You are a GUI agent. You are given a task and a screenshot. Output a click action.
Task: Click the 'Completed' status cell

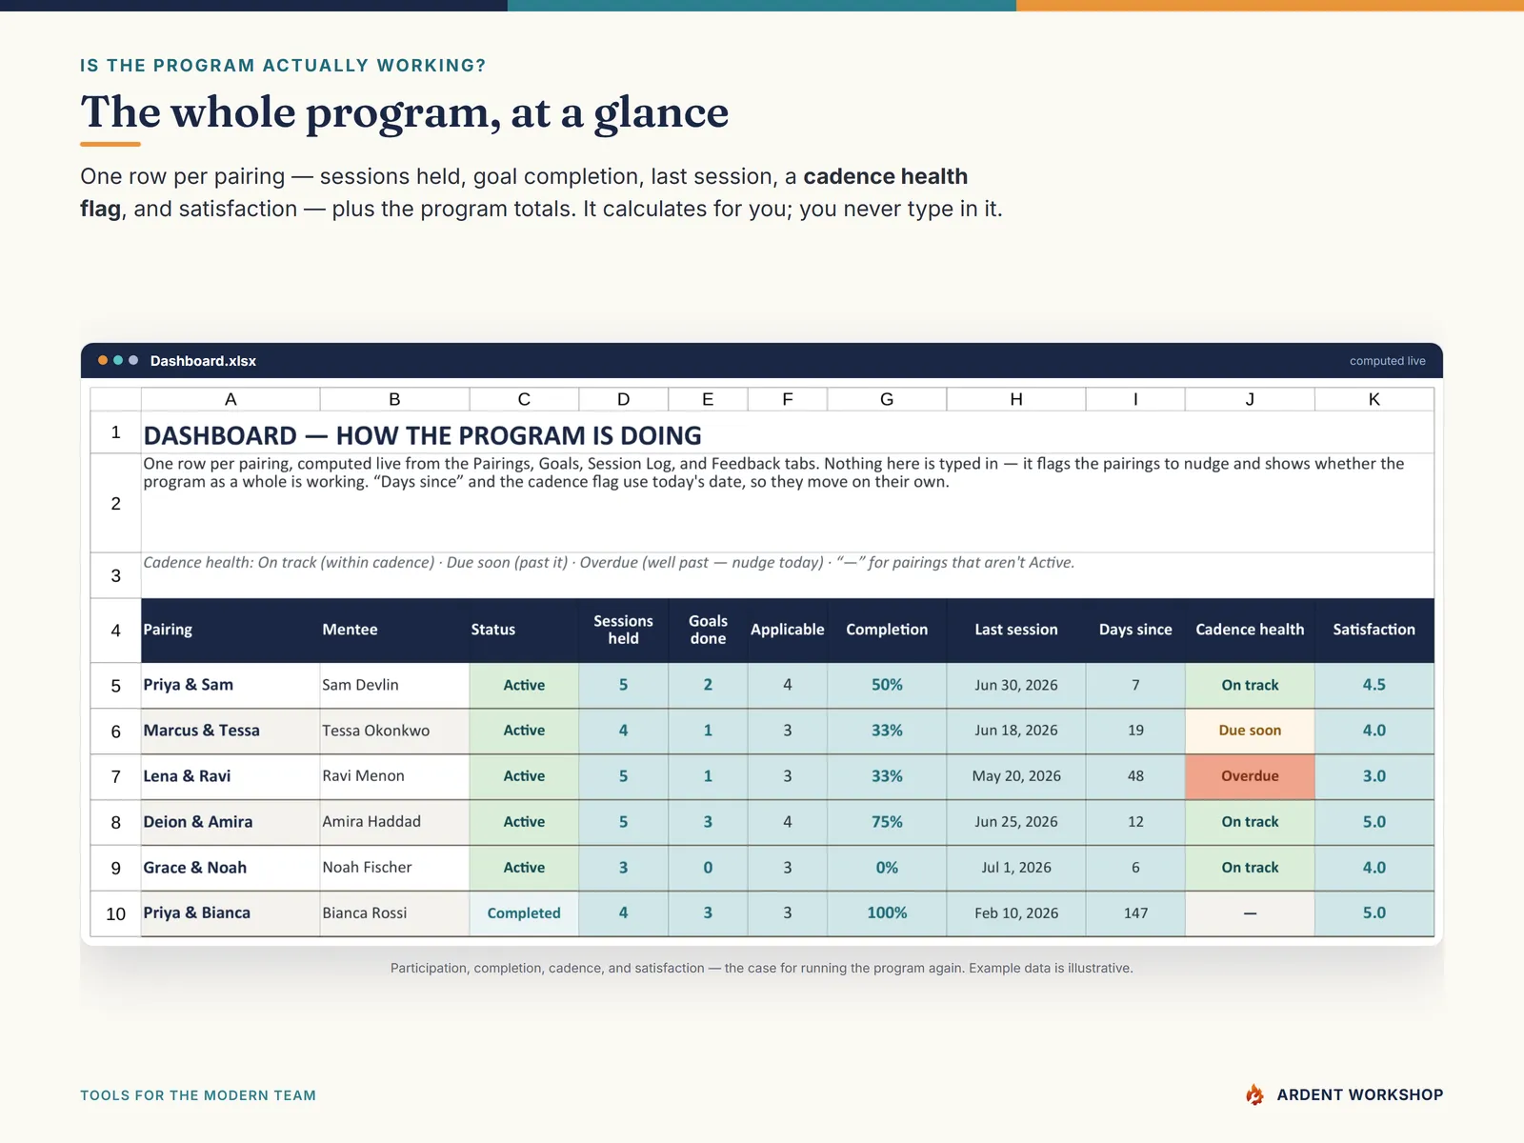tap(524, 912)
